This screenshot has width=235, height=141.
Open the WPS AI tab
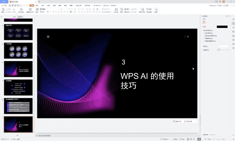97,5
